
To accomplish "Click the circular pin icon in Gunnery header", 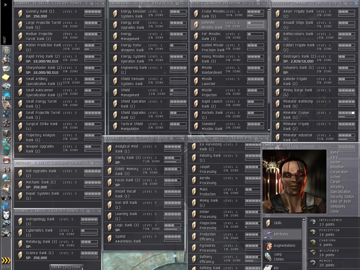I will (92, 3).
